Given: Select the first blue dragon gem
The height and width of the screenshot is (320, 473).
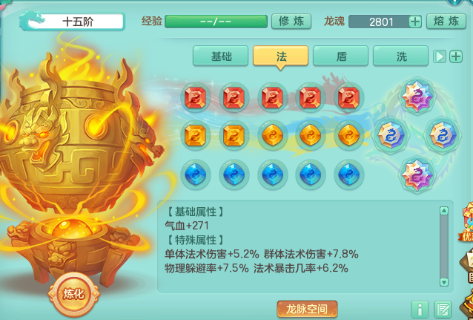Looking at the screenshot, I should tap(196, 174).
